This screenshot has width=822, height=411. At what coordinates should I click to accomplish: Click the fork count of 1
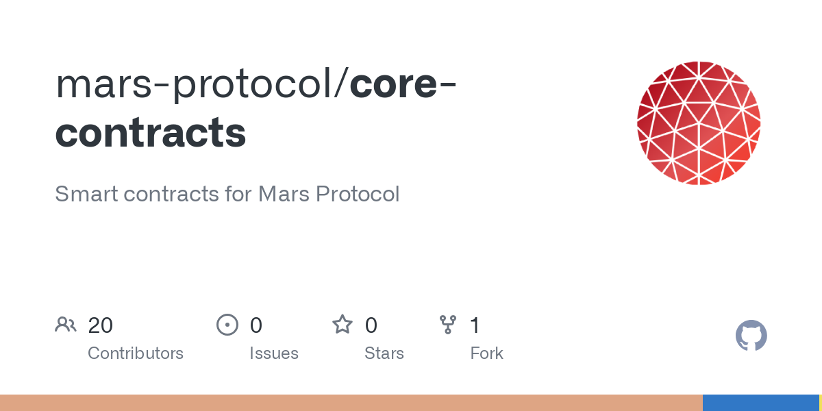(475, 325)
